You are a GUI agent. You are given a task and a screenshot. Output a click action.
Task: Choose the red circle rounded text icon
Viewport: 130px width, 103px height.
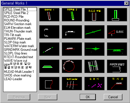[x=72, y=66]
